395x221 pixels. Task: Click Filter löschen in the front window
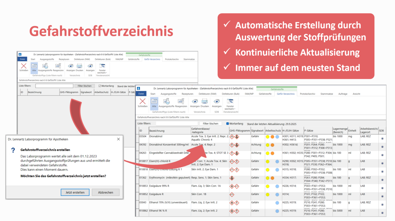point(211,124)
